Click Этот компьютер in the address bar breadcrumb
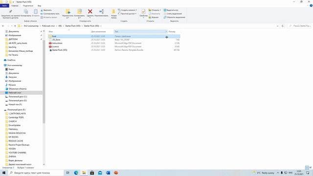Image resolution: width=313 pixels, height=176 pixels. click(x=31, y=26)
